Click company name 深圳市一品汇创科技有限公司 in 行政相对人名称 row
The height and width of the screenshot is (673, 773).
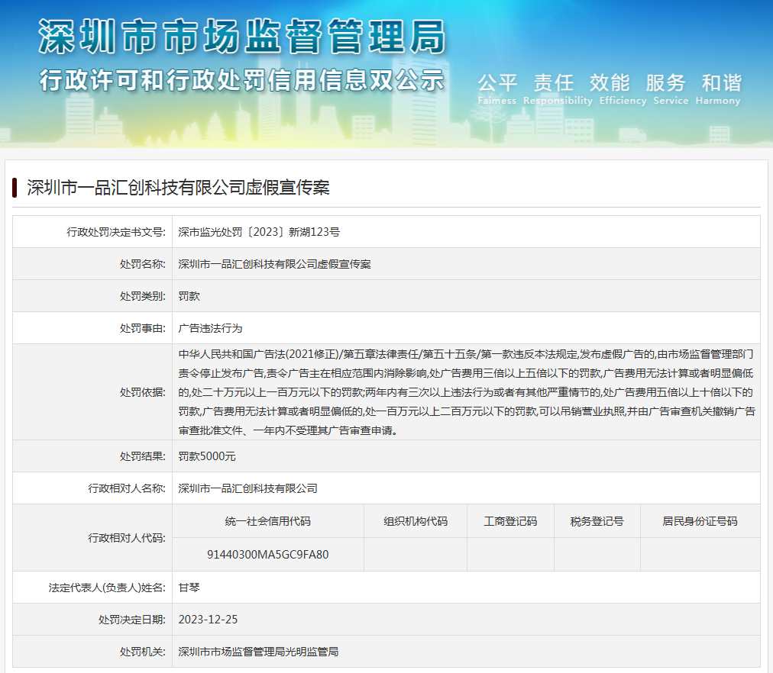coord(248,488)
